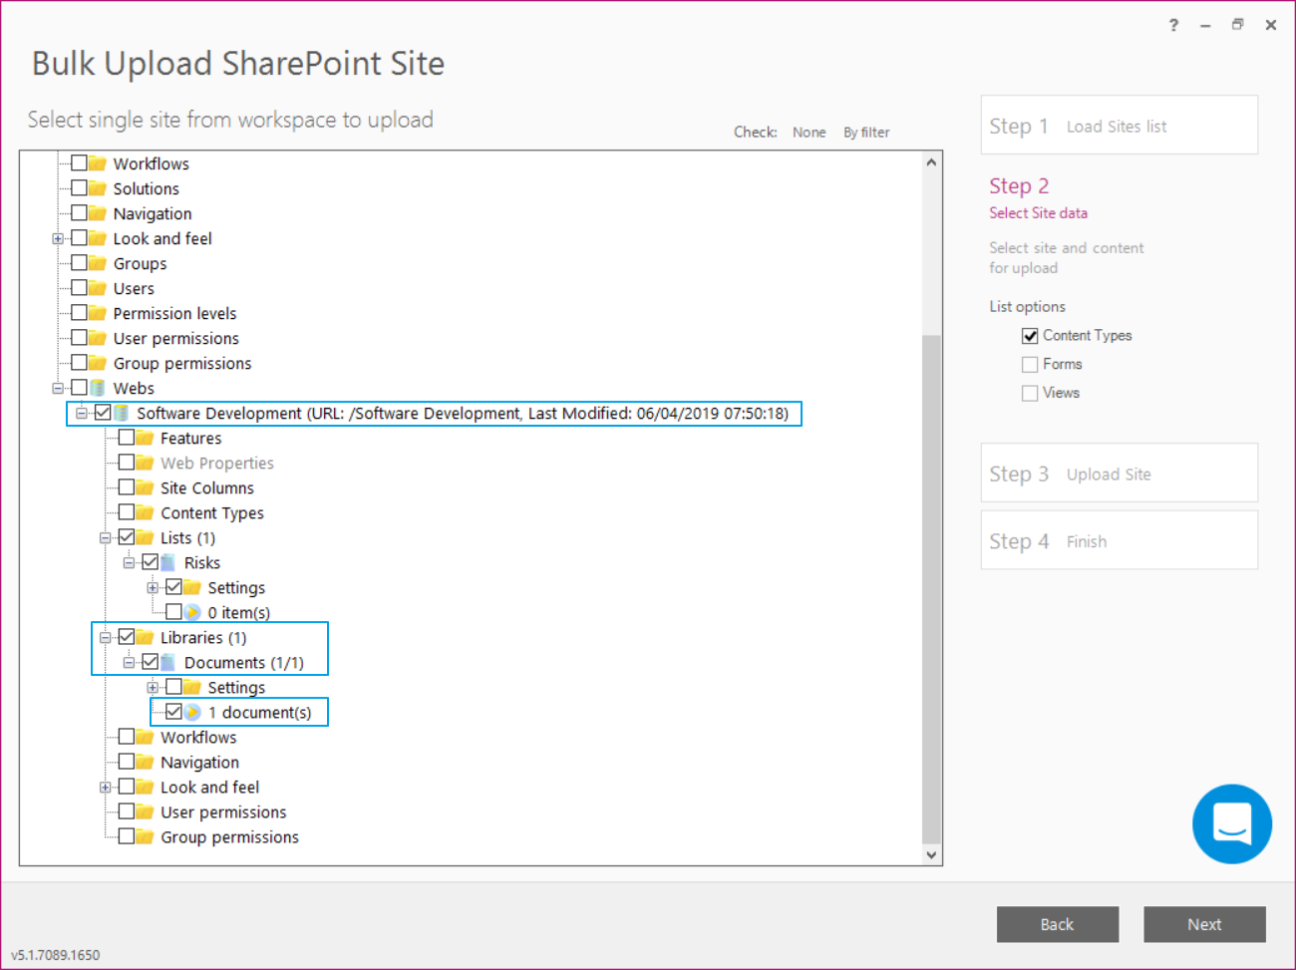Click the Group permissions folder icon at bottom
This screenshot has width=1296, height=970.
146,836
